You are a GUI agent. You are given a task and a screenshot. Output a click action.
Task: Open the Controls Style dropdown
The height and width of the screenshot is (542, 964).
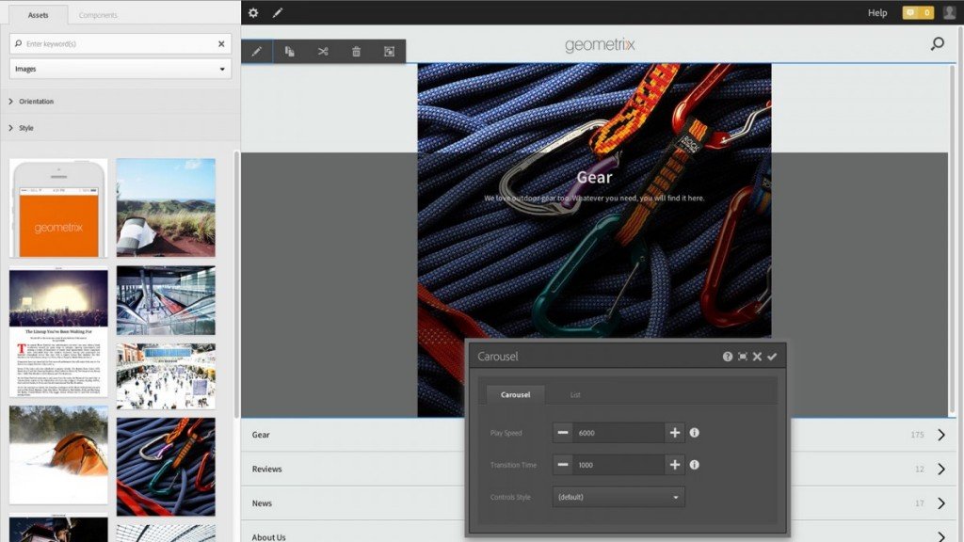pyautogui.click(x=619, y=497)
